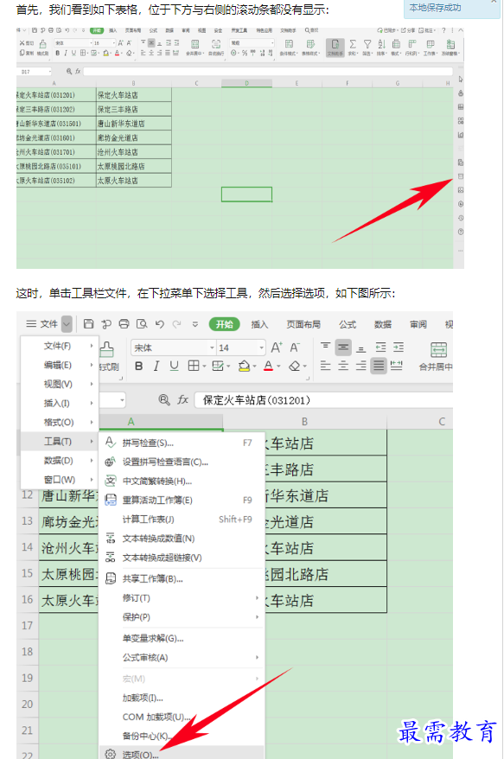The height and width of the screenshot is (759, 504).
Task: Toggle Align Left in the lower WPS screenshot
Action: [325, 366]
